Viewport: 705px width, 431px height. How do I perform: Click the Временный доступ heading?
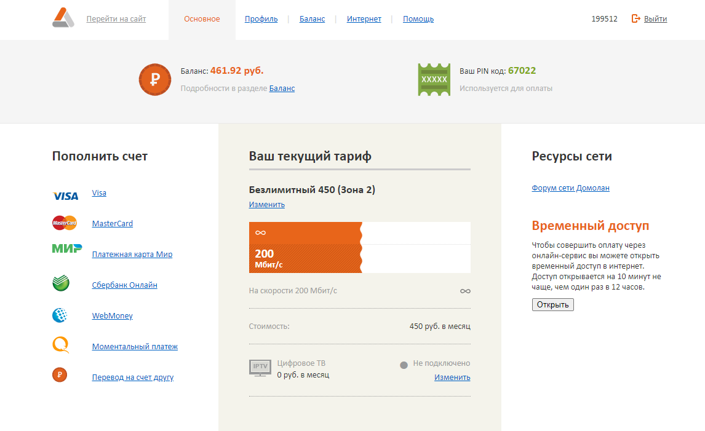coord(591,226)
